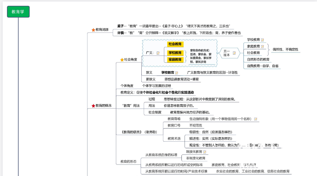Open note icon beside 狭义 学校教育

click(x=177, y=72)
